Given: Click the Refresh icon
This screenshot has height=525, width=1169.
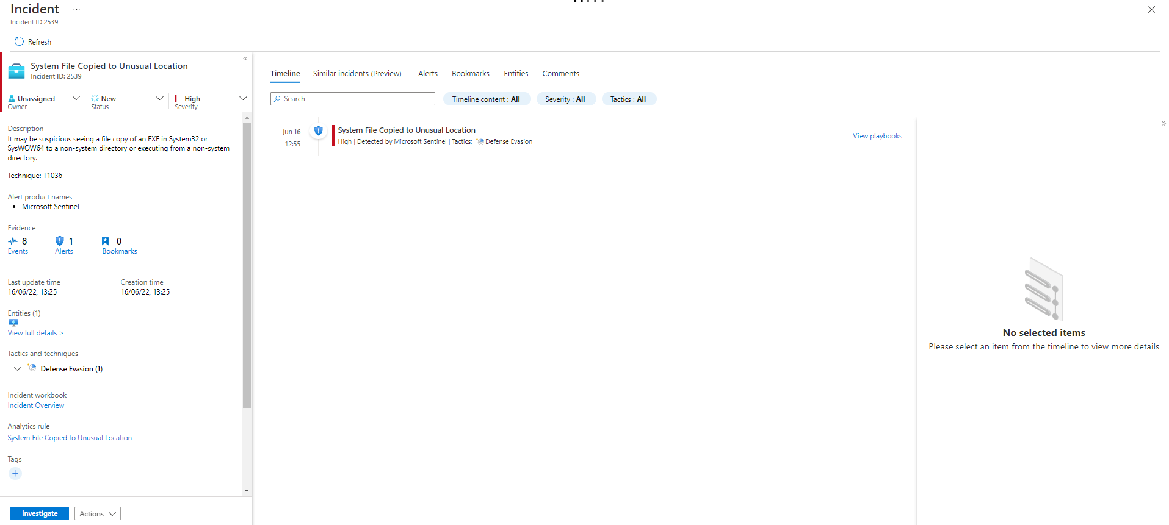Looking at the screenshot, I should point(19,42).
